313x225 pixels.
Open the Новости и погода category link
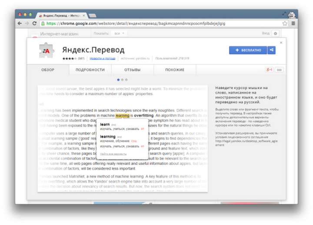(x=103, y=58)
